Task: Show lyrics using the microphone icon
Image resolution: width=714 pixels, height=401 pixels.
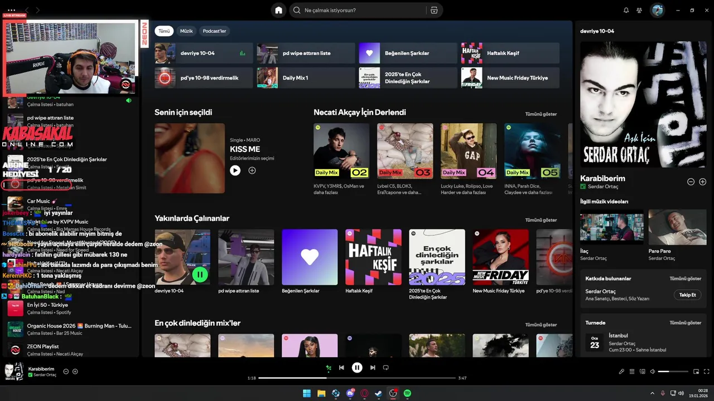Action: (621, 371)
